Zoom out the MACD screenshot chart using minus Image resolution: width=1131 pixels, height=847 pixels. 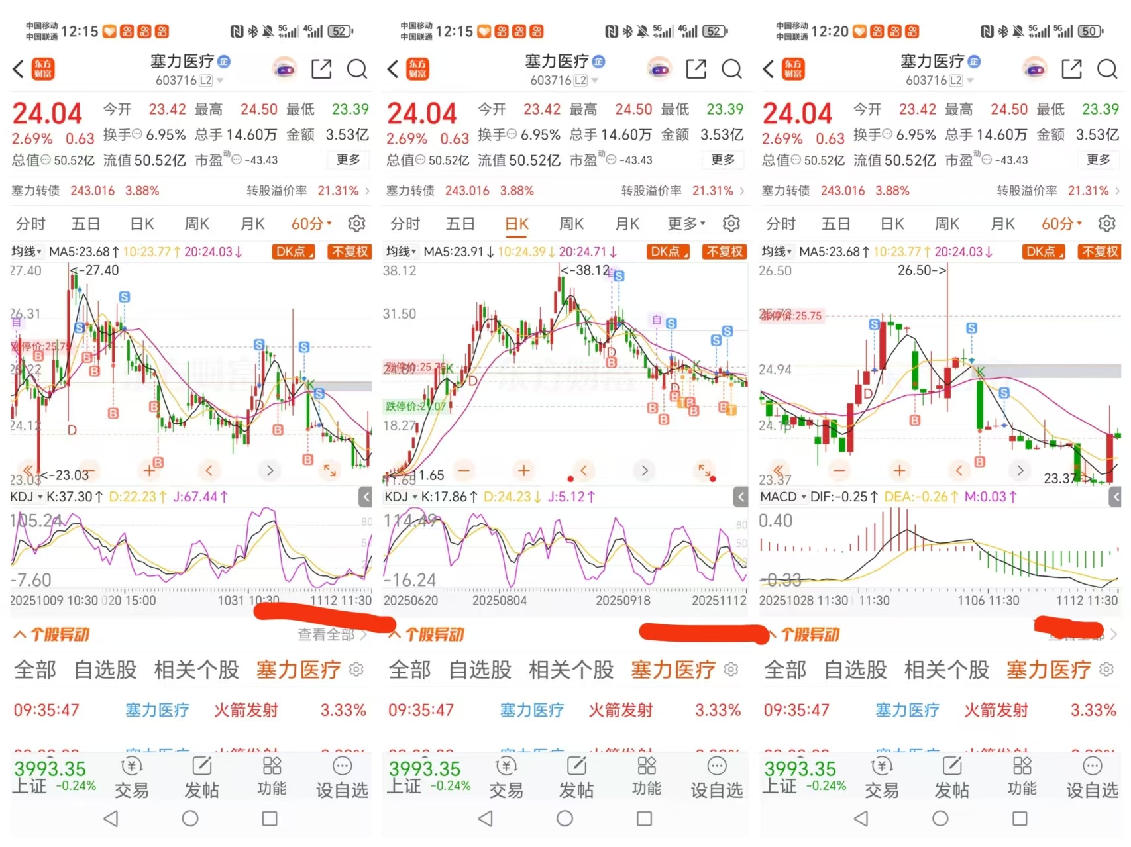pos(839,470)
